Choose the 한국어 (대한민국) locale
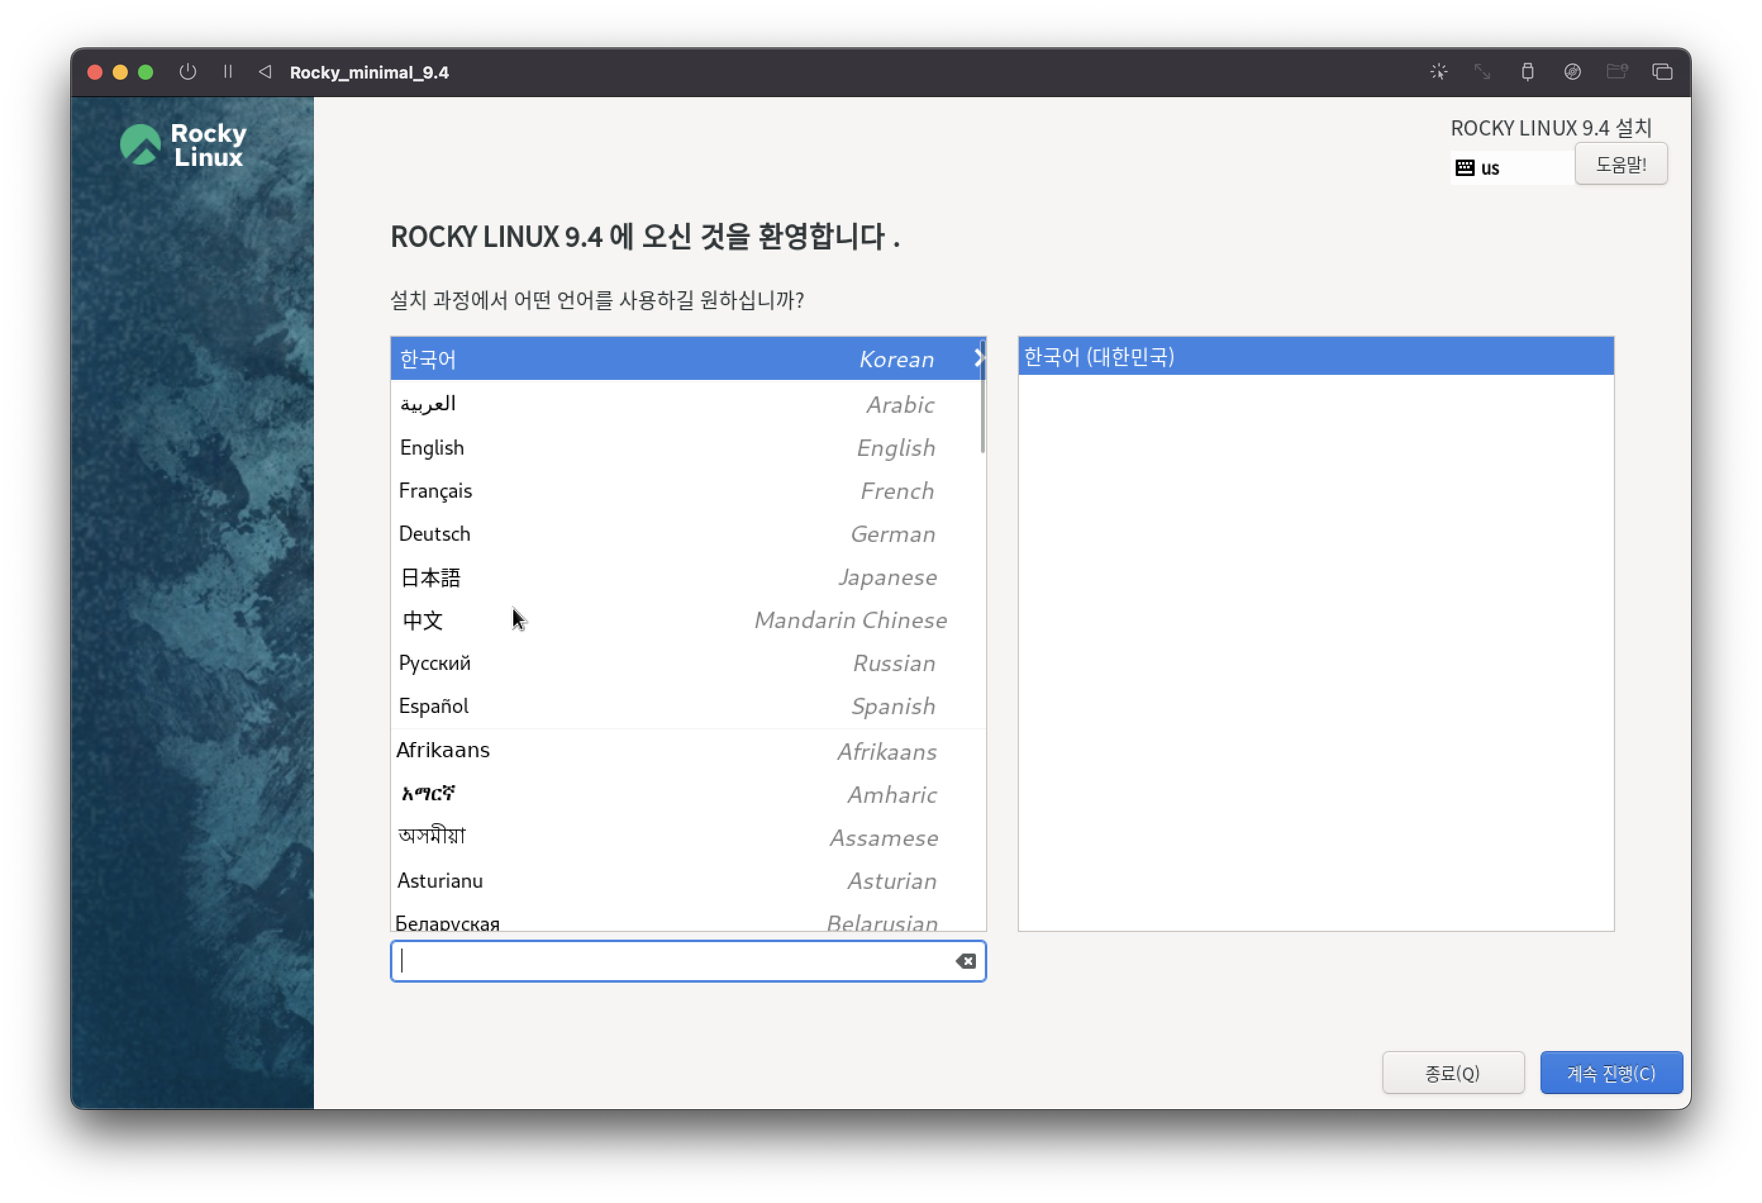1762x1203 pixels. (x=1315, y=356)
